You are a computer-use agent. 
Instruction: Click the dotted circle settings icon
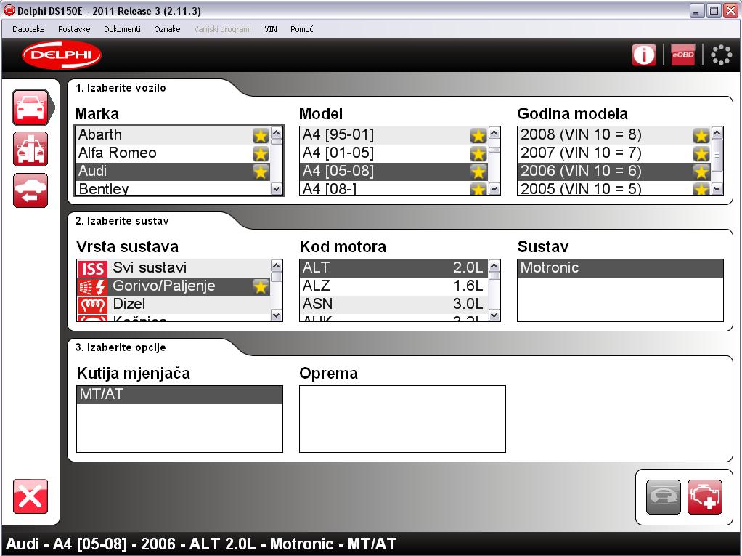tap(721, 55)
